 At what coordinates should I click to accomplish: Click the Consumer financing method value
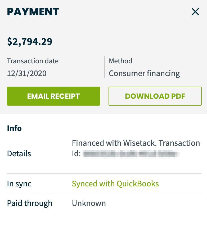145,73
